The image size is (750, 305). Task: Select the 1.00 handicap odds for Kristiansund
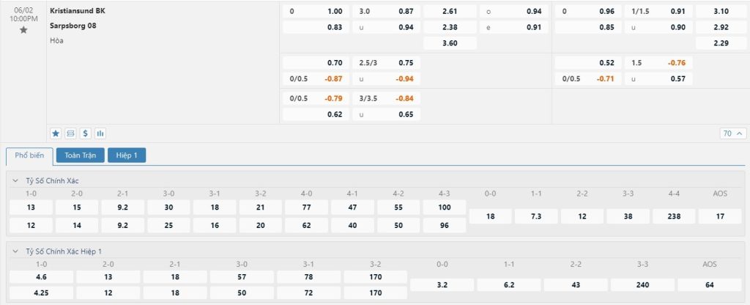[335, 12]
